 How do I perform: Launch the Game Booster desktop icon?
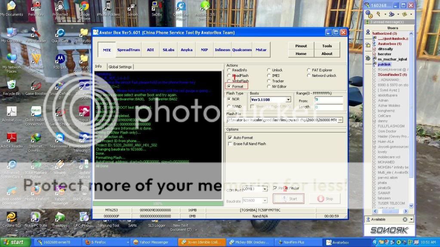tap(36, 85)
